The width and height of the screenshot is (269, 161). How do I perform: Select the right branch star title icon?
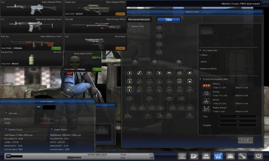point(179,61)
